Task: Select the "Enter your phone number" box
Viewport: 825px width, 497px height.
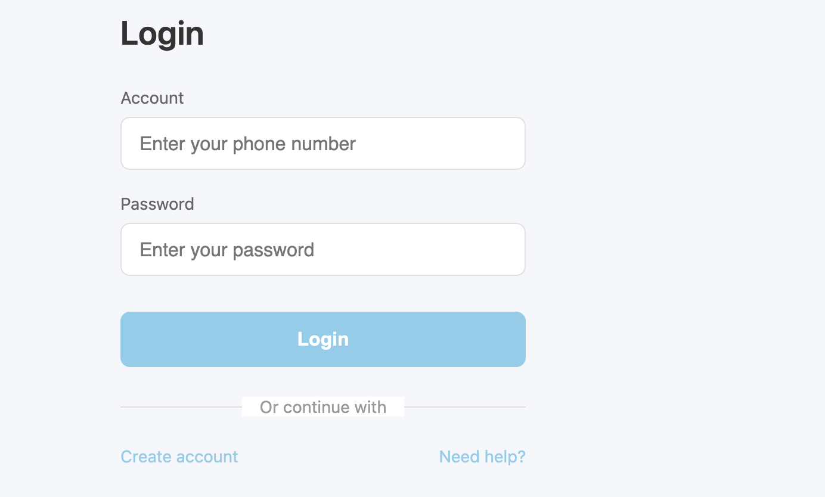Action: pyautogui.click(x=322, y=144)
